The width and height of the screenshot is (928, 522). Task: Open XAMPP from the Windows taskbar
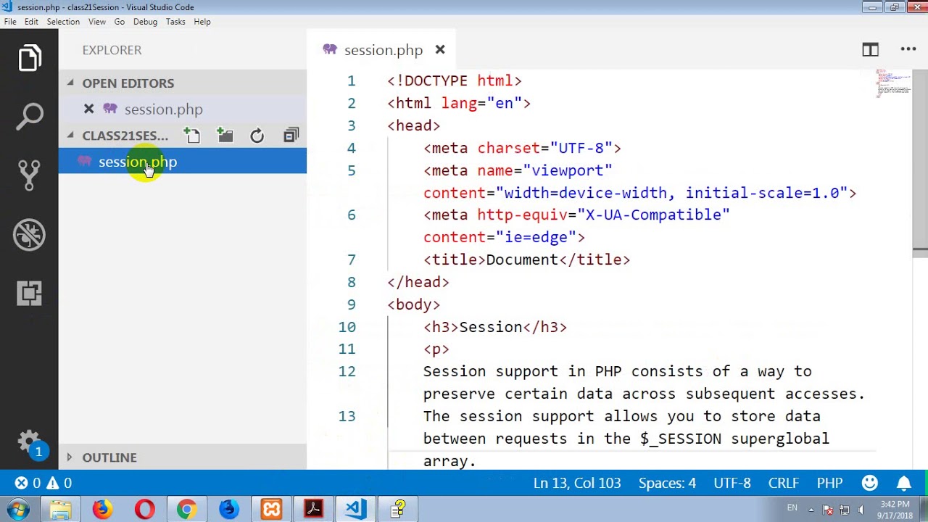[x=271, y=509]
